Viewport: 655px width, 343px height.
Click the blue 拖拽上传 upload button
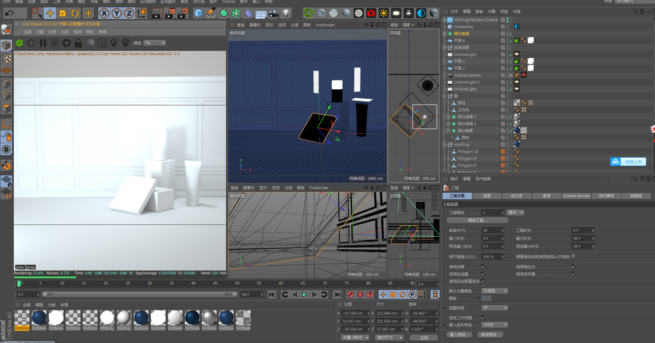pyautogui.click(x=628, y=162)
